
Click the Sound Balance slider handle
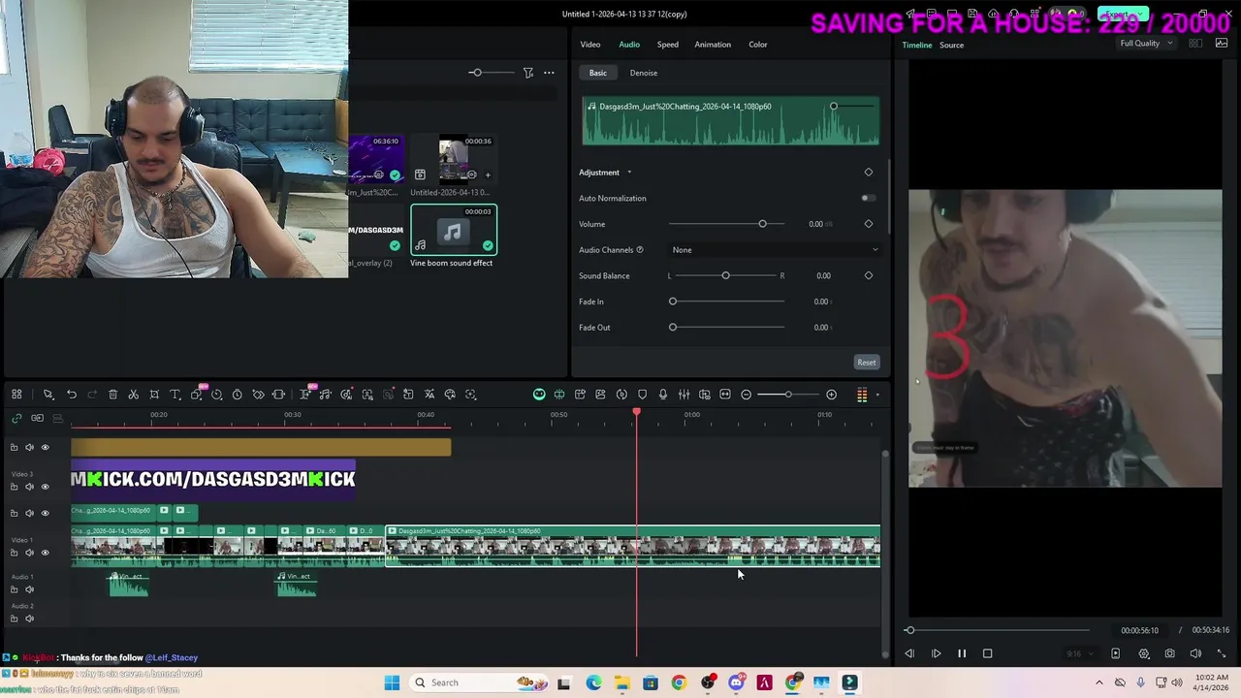[725, 275]
